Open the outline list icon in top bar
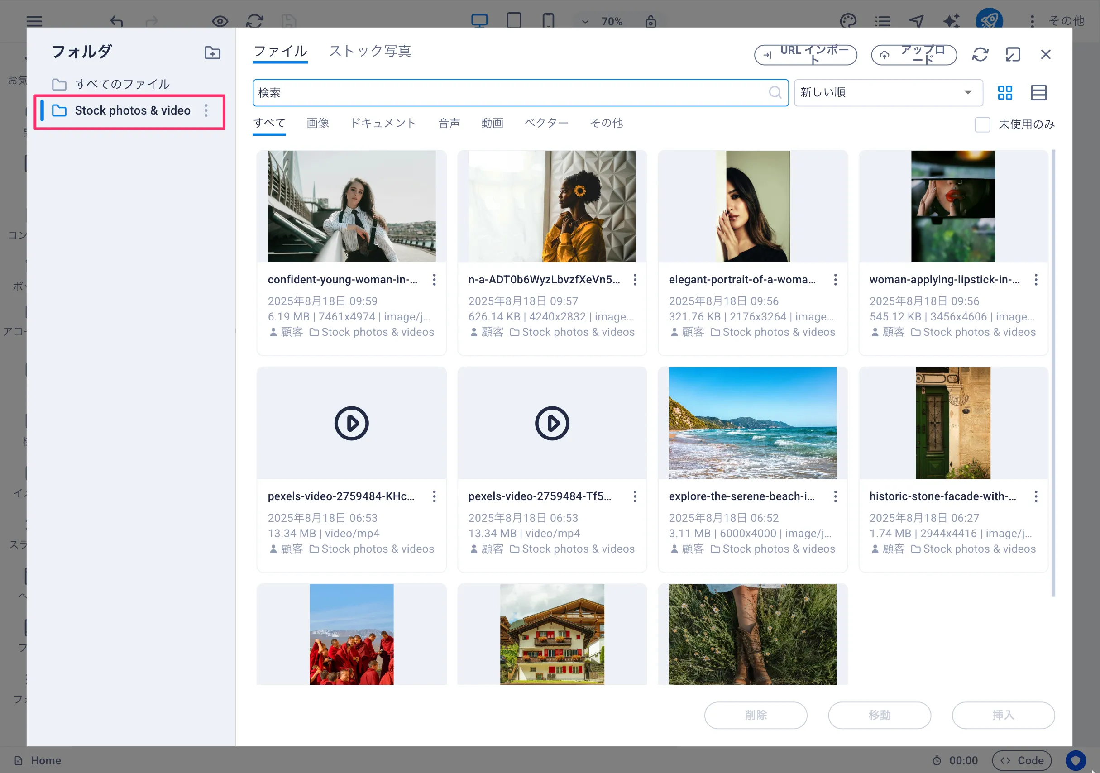The height and width of the screenshot is (773, 1100). (x=882, y=21)
